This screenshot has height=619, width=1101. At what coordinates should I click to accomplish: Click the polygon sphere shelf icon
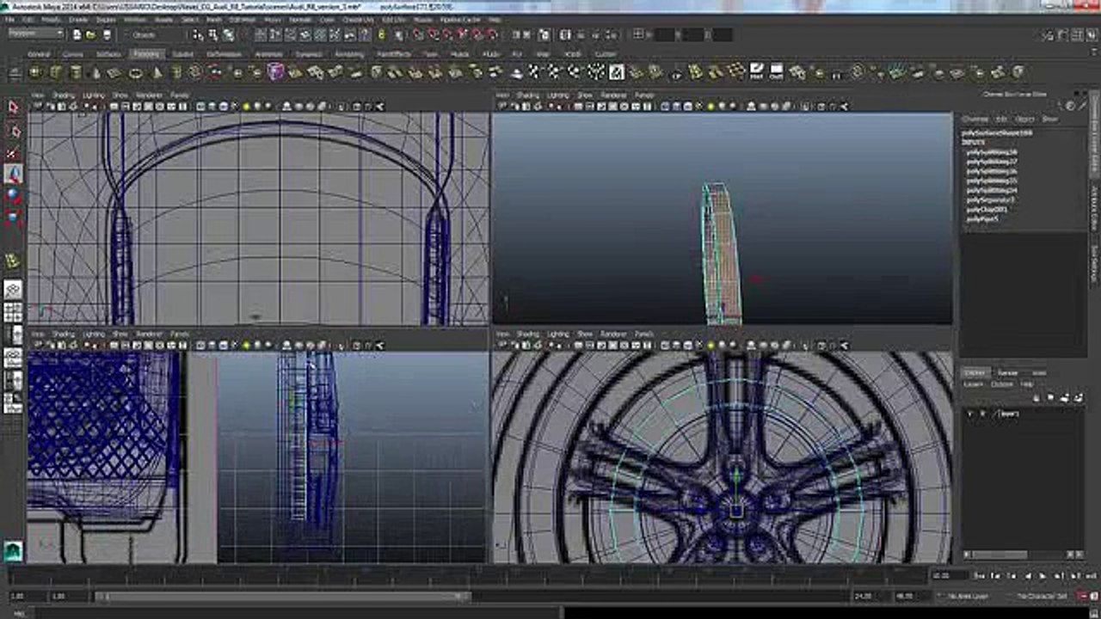[x=37, y=72]
